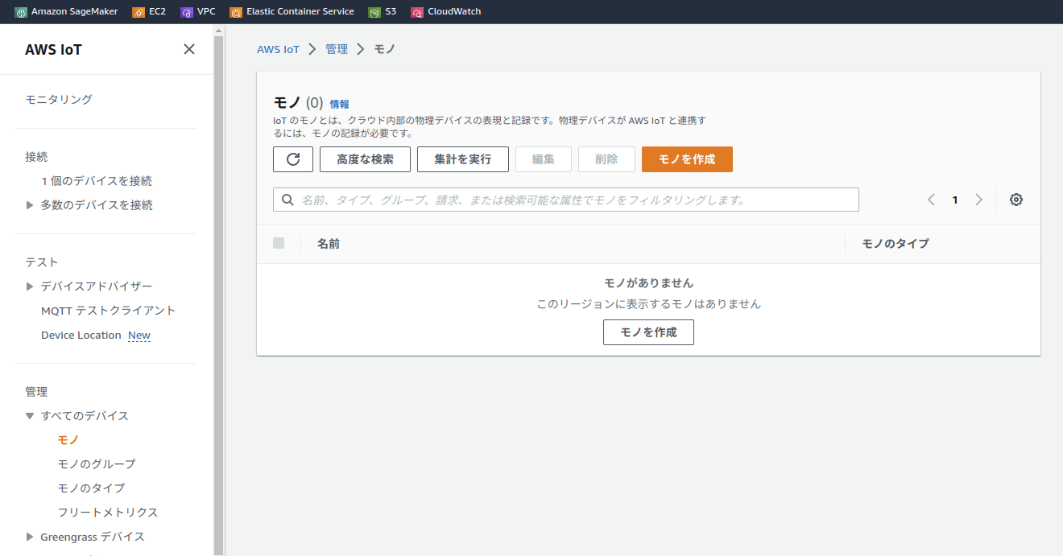Click the thing filter search field
The width and height of the screenshot is (1063, 556).
566,200
